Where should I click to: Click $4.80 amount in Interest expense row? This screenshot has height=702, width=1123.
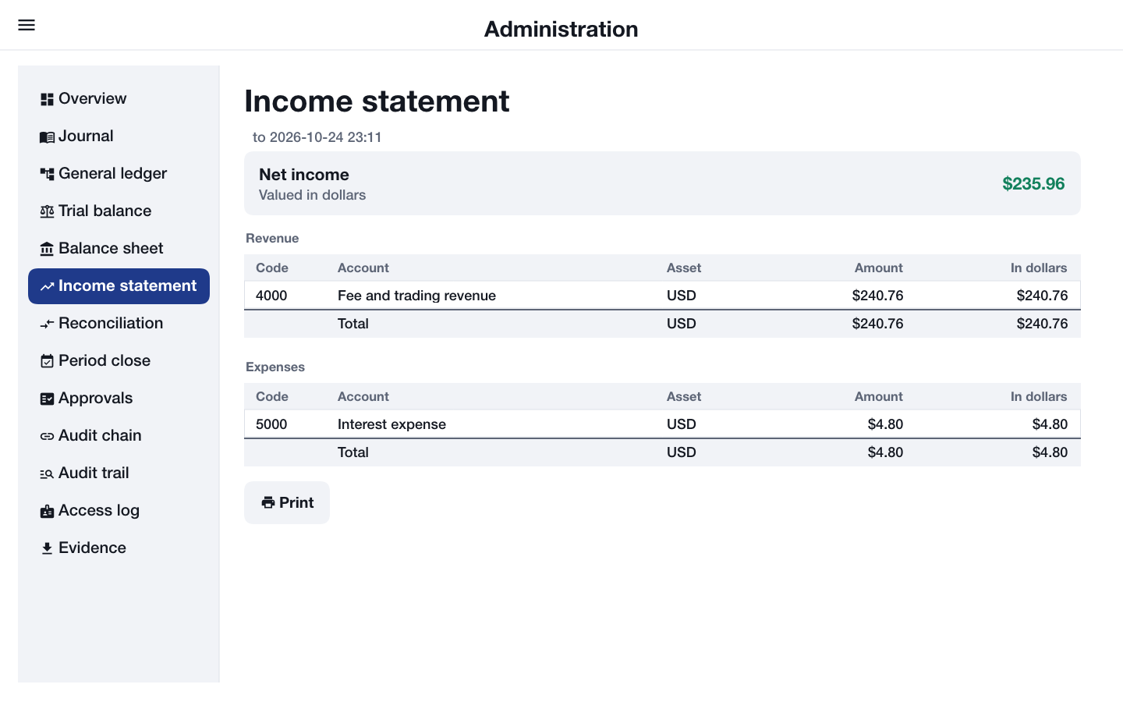click(x=885, y=424)
